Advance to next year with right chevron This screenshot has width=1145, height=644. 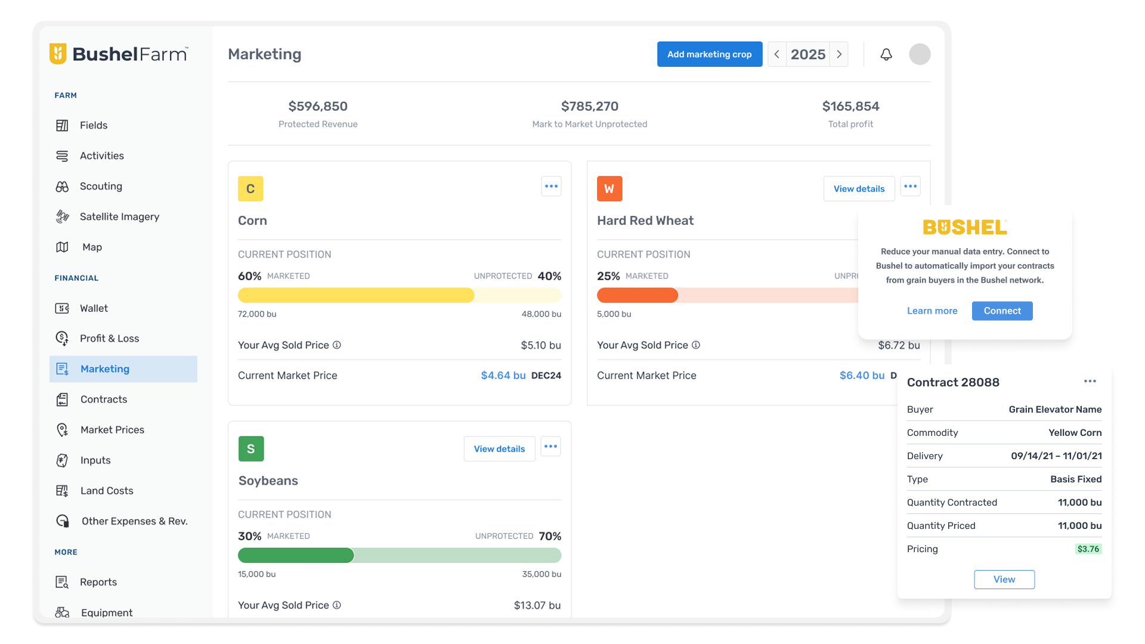pos(839,54)
